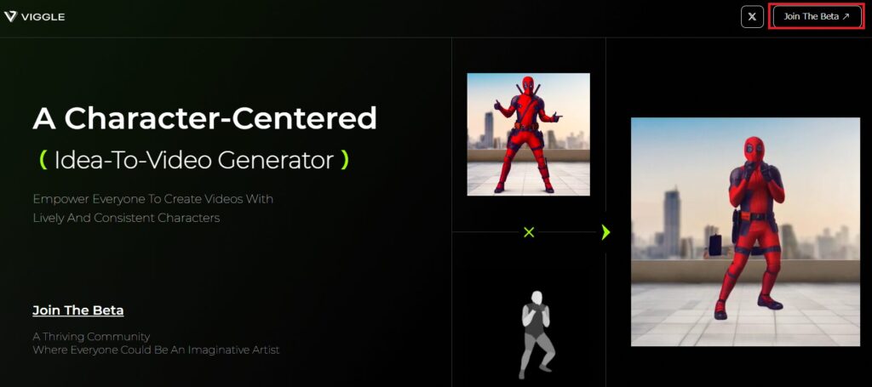
Task: Click the diagonal arrow inside the header button
Action: pyautogui.click(x=846, y=17)
